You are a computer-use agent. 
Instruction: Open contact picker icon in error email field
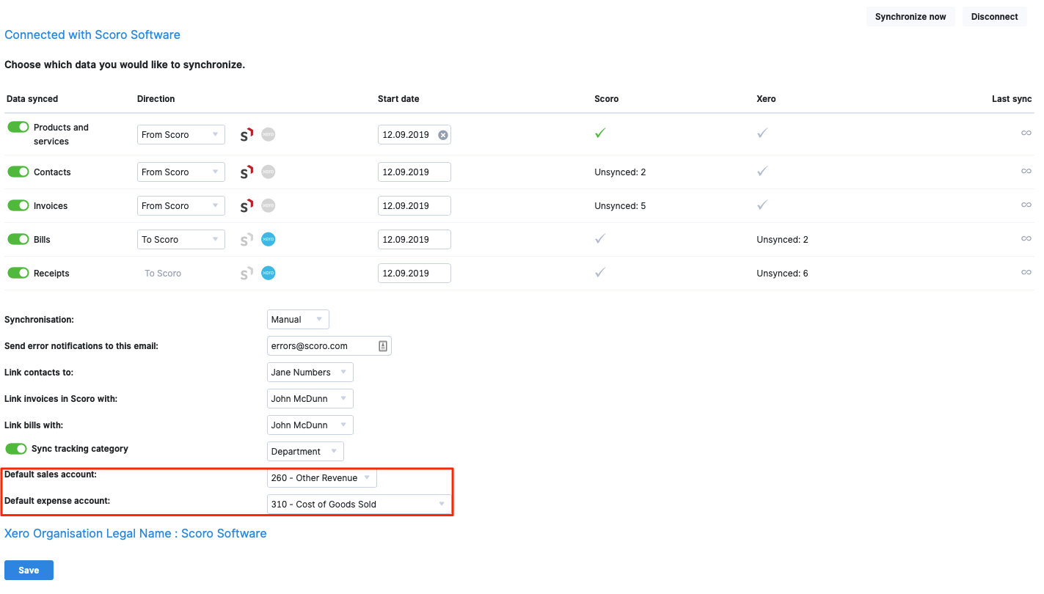[383, 346]
